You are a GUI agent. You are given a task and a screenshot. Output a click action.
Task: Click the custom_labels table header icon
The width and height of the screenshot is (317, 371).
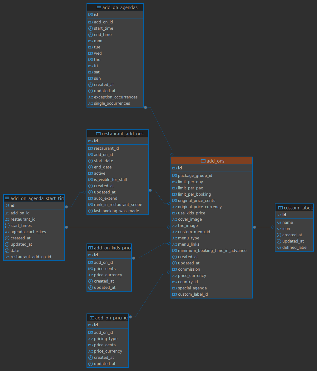click(x=280, y=208)
